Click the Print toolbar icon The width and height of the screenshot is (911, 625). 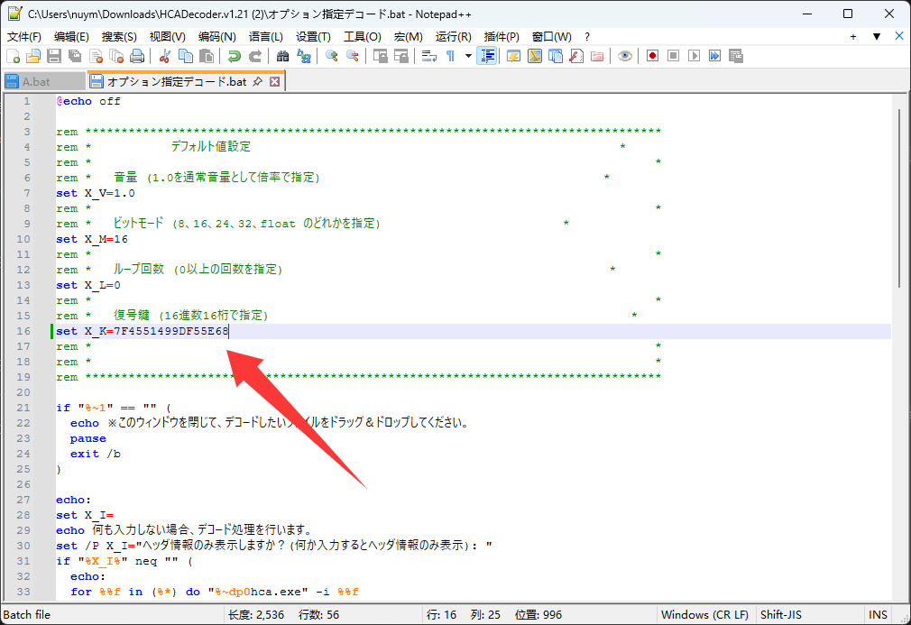coord(137,56)
